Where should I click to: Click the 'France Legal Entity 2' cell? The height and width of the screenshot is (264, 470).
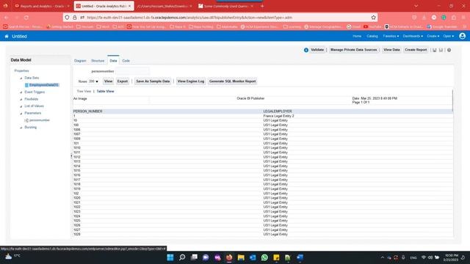click(278, 116)
